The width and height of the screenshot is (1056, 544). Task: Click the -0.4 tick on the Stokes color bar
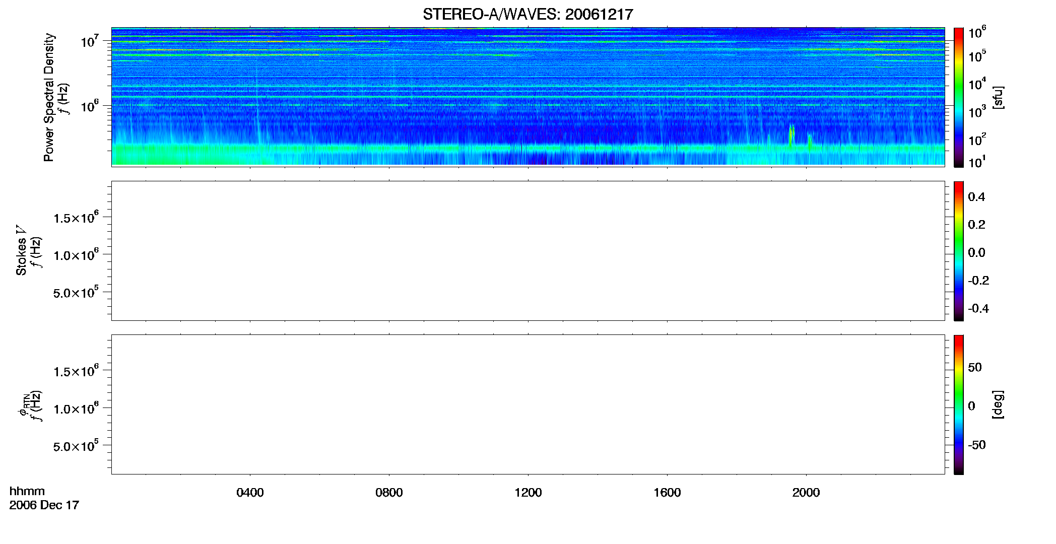tap(978, 309)
